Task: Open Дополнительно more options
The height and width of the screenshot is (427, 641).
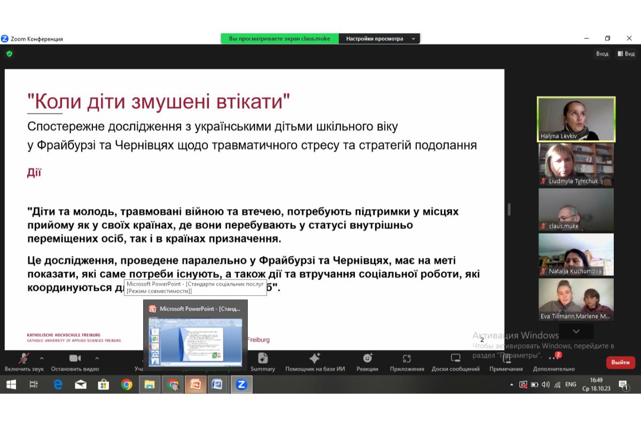Action: coord(554,362)
